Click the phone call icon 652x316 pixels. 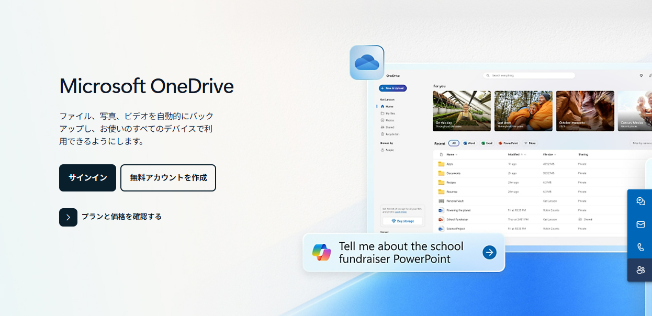pyautogui.click(x=640, y=247)
